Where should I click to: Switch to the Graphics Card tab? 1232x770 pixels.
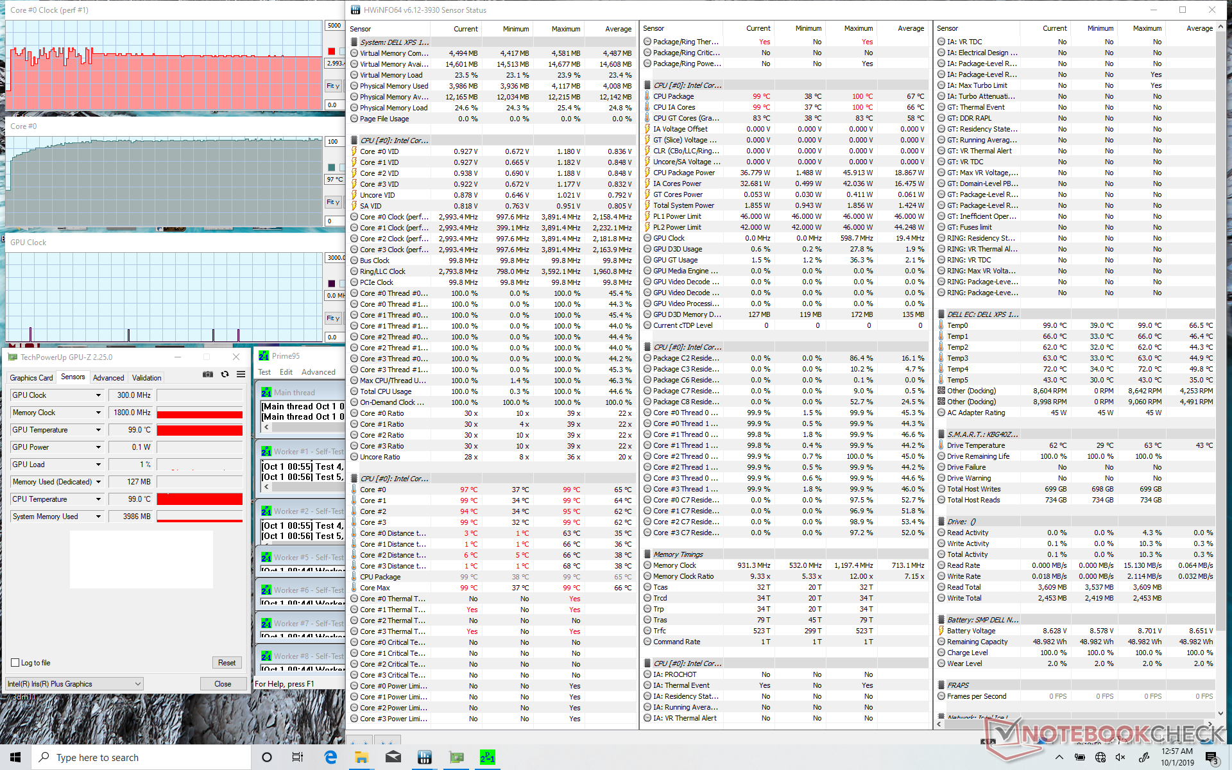[31, 378]
